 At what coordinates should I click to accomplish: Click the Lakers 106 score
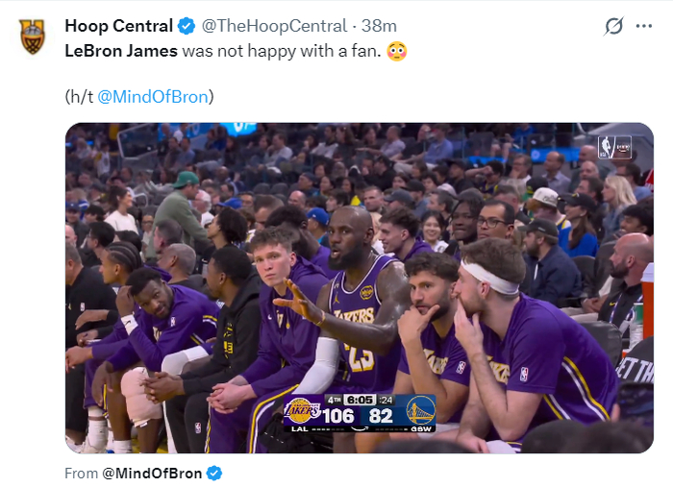337,416
